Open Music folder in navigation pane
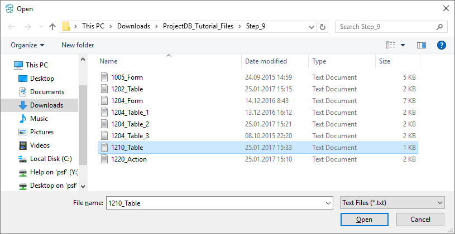The image size is (455, 234). pyautogui.click(x=39, y=119)
